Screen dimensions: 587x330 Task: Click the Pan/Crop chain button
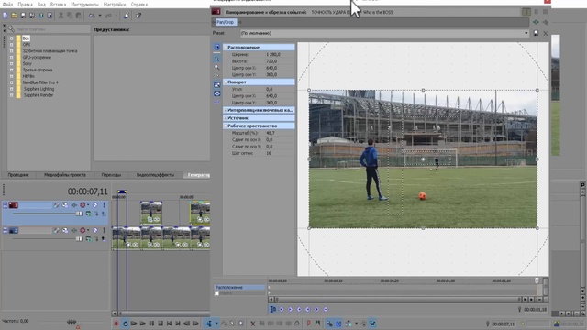tap(226, 22)
